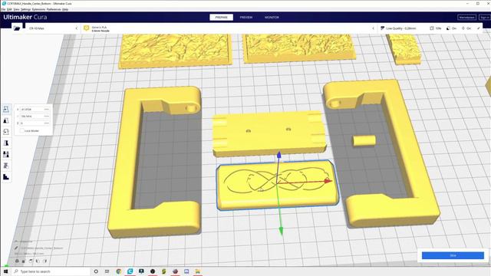491x276 pixels.
Task: Click the Low Quality profile icon
Action: 382,28
